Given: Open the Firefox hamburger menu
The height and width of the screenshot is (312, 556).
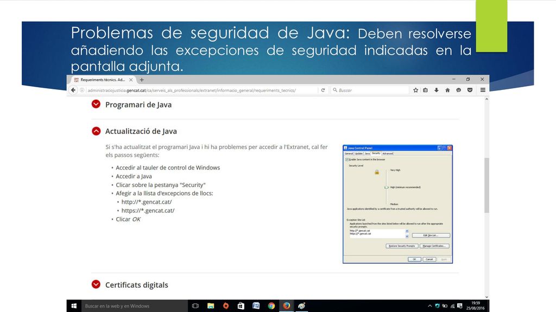Looking at the screenshot, I should point(483,90).
